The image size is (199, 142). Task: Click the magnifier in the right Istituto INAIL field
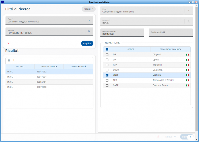pyautogui.click(x=188, y=21)
